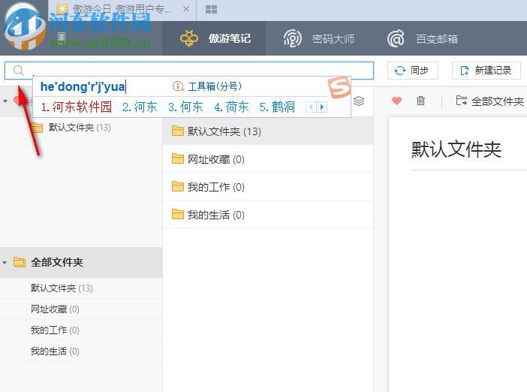This screenshot has width=527, height=392.
Task: Choose IME candidate 3. 何东
Action: click(x=185, y=107)
